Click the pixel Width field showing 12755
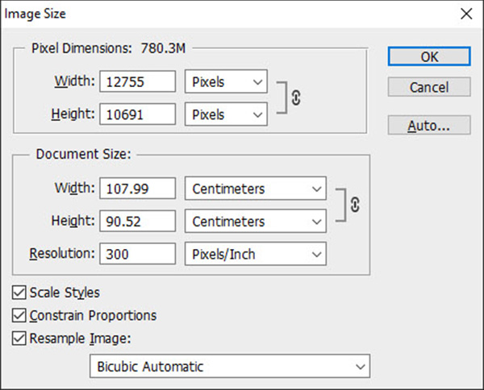The width and height of the screenshot is (484, 390). click(138, 81)
